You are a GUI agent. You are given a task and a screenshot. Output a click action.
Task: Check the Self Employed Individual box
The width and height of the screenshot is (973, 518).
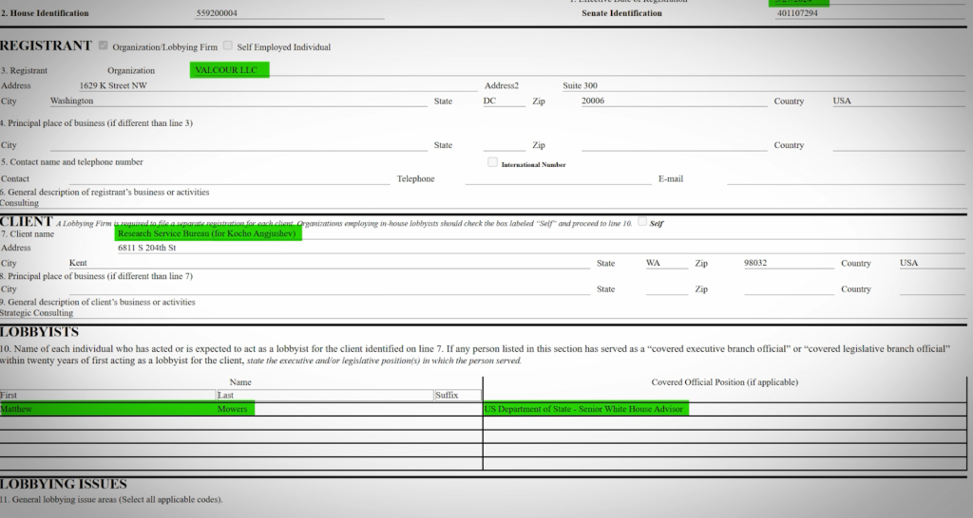coord(227,46)
